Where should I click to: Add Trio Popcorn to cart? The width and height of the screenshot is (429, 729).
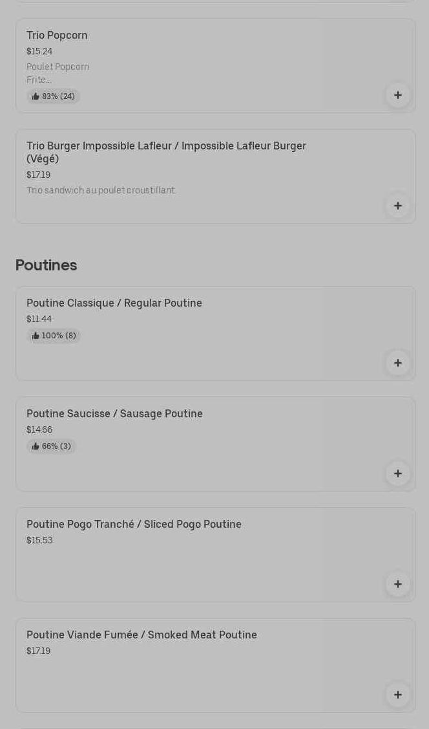coord(398,95)
